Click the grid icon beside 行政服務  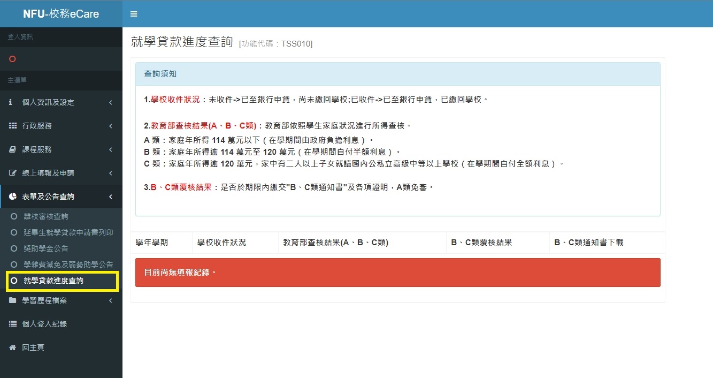13,126
